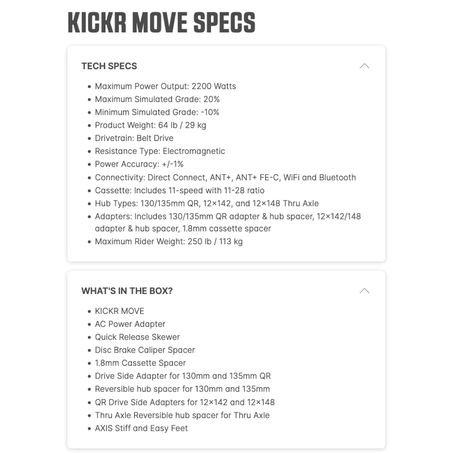The height and width of the screenshot is (454, 454).
Task: Click the TECH SPECS header title
Action: [x=109, y=66]
